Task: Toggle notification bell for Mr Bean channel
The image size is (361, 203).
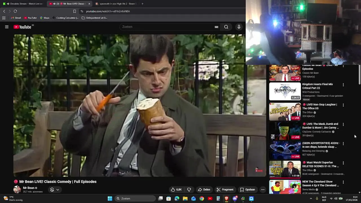Action: click(52, 189)
